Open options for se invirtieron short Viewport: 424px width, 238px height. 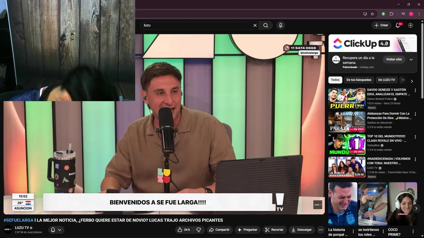[383, 231]
